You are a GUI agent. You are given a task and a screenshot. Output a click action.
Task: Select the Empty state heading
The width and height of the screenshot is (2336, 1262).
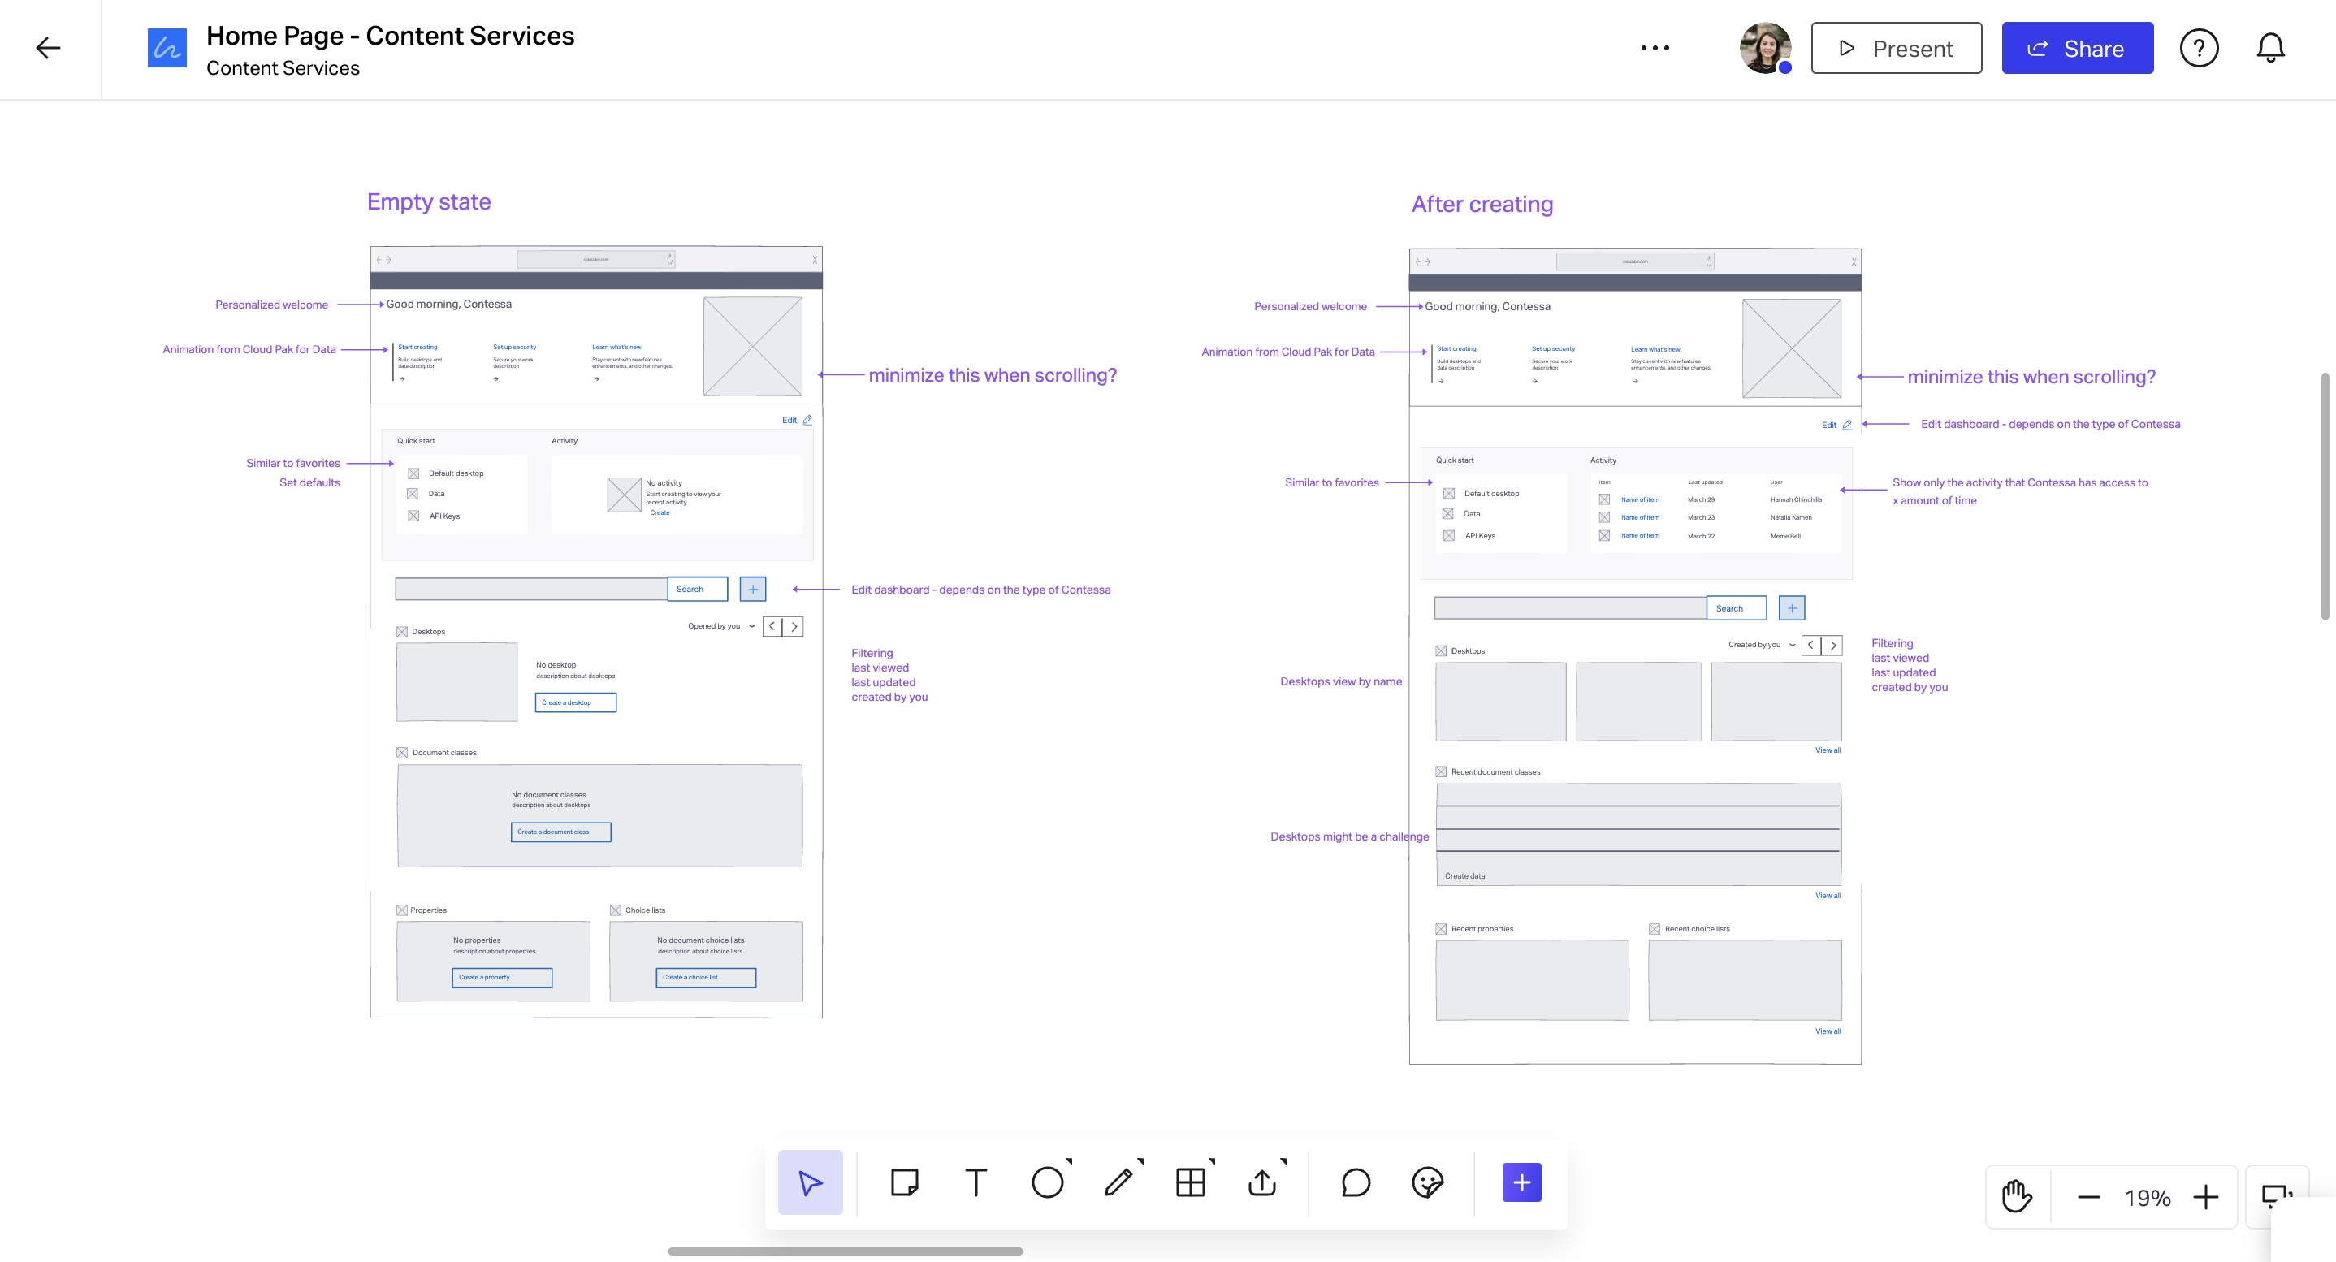[x=429, y=201]
